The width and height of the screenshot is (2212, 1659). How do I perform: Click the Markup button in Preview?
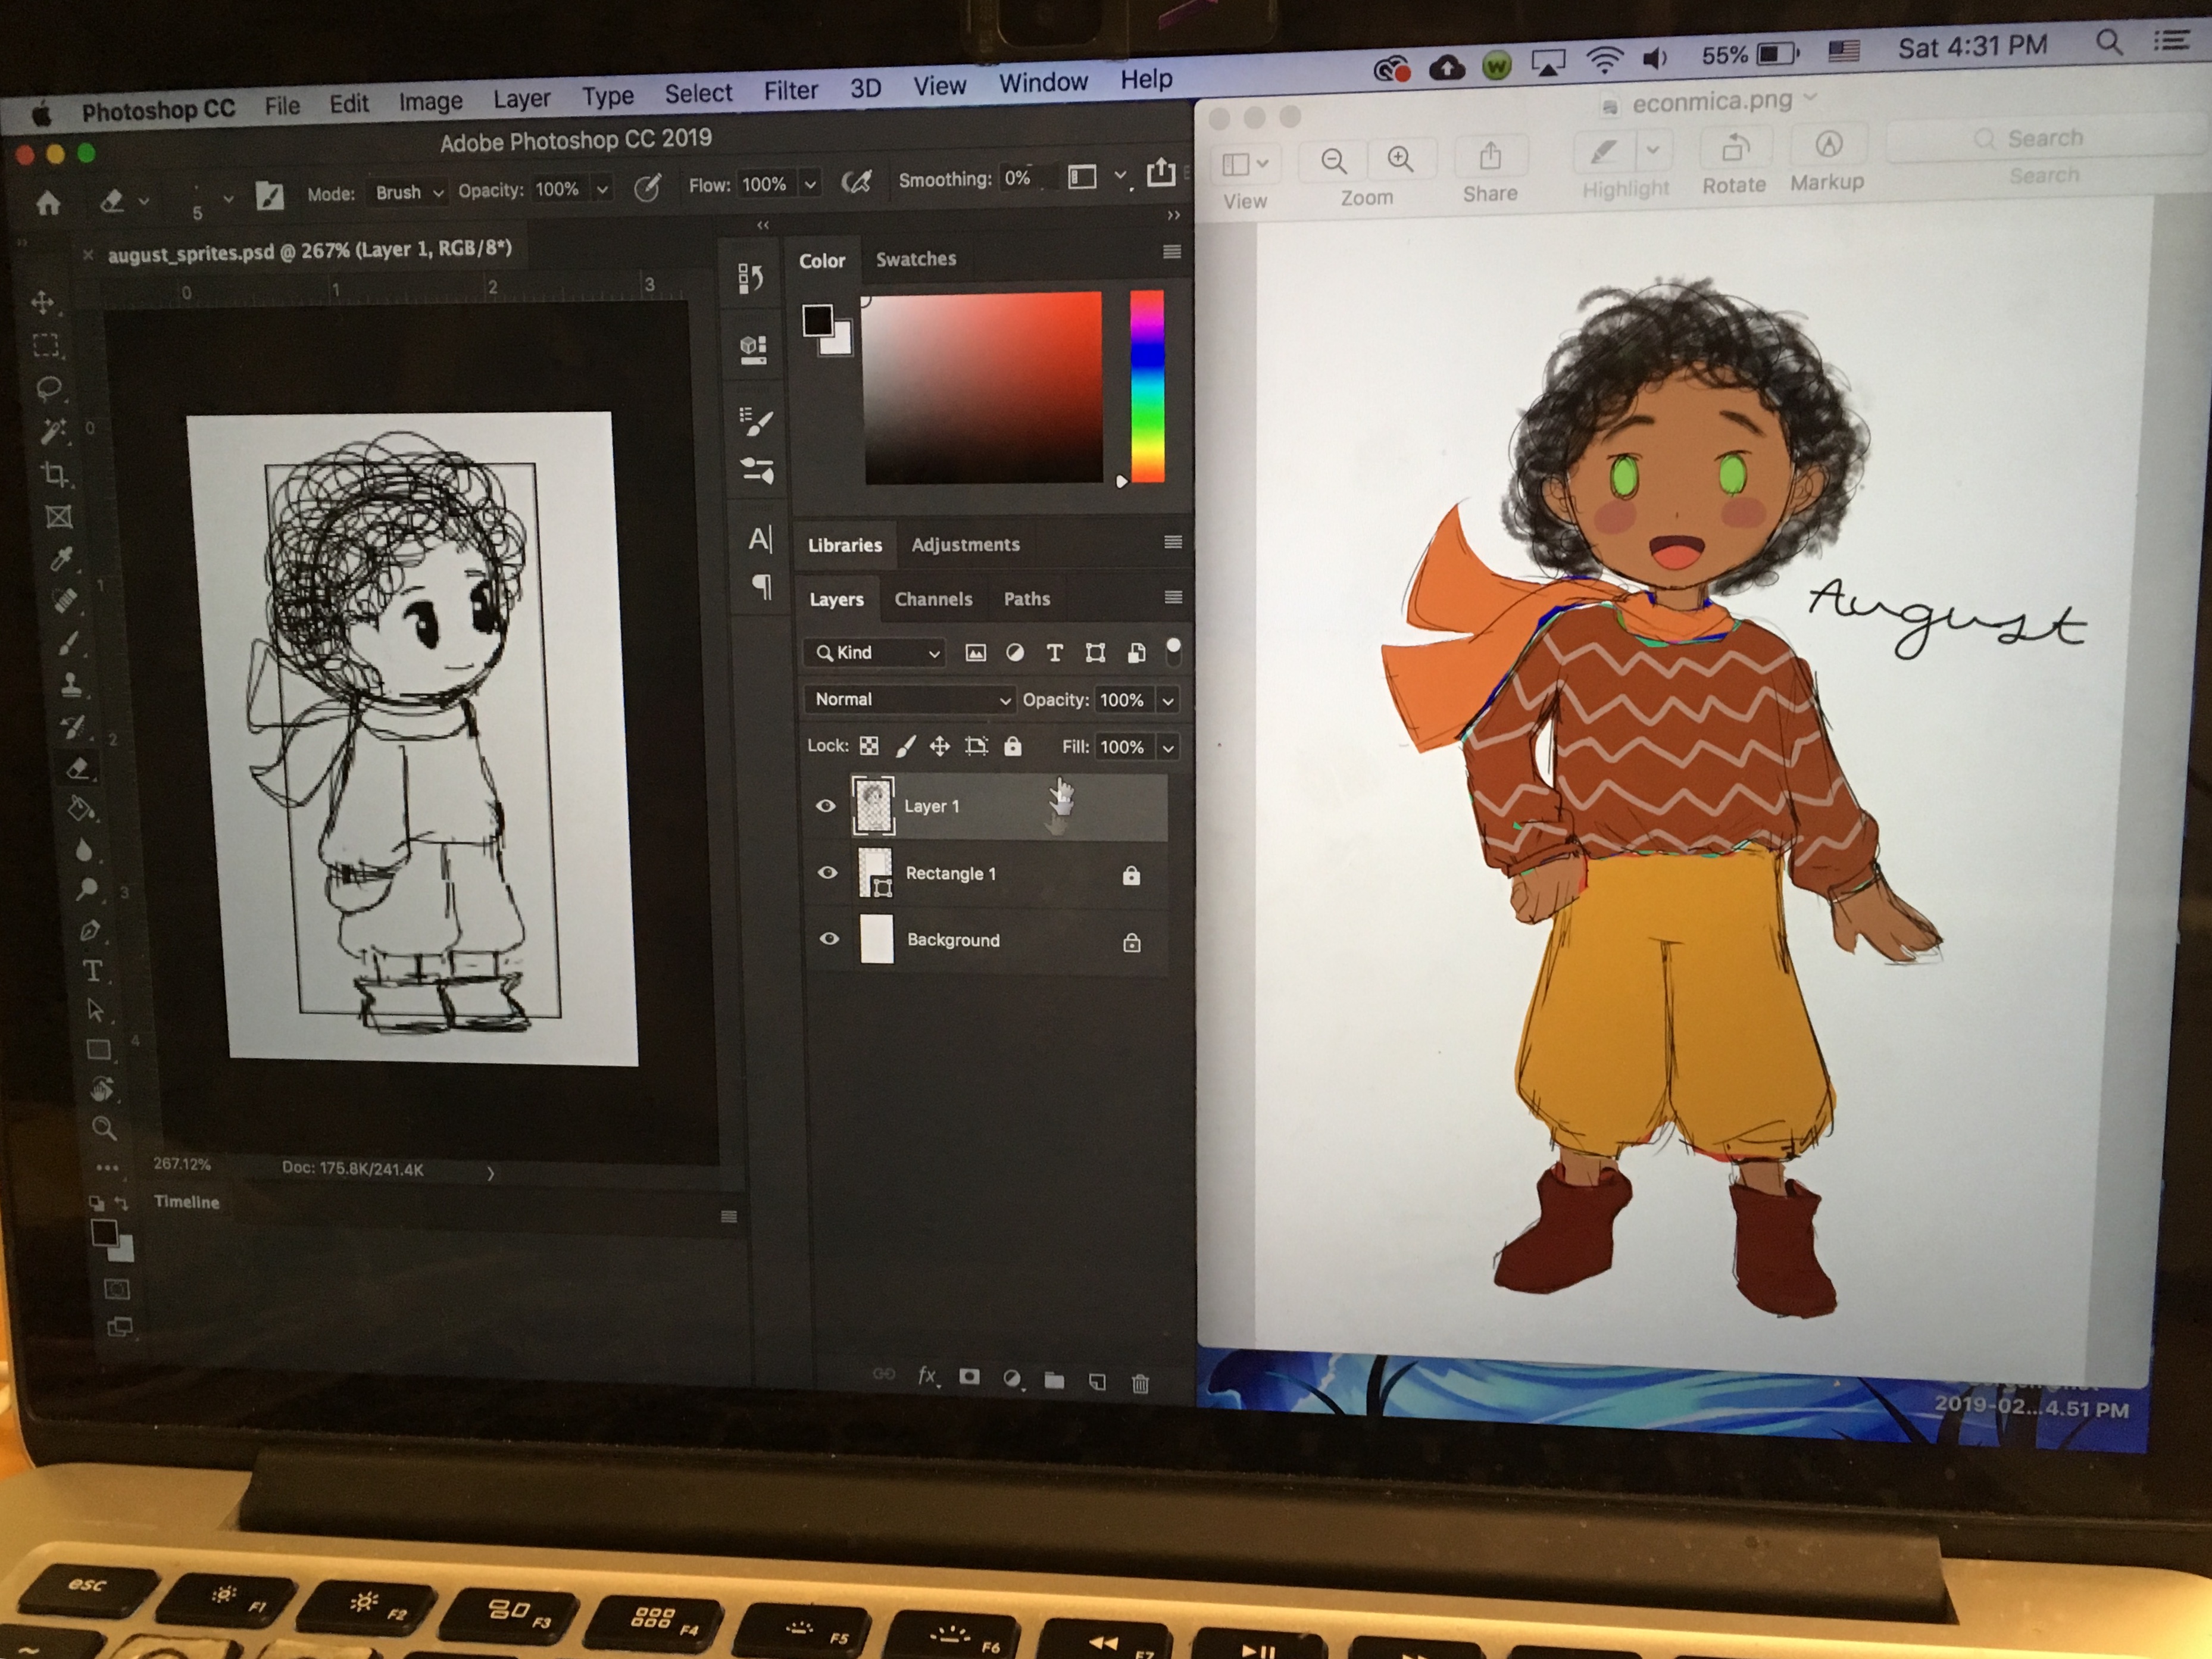tap(1828, 146)
